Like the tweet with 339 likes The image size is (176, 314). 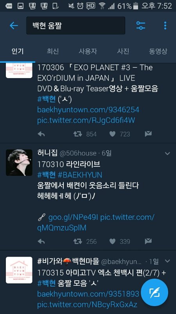click(112, 241)
